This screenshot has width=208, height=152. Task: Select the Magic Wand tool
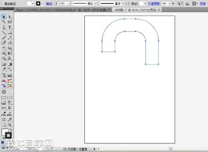click(4, 21)
